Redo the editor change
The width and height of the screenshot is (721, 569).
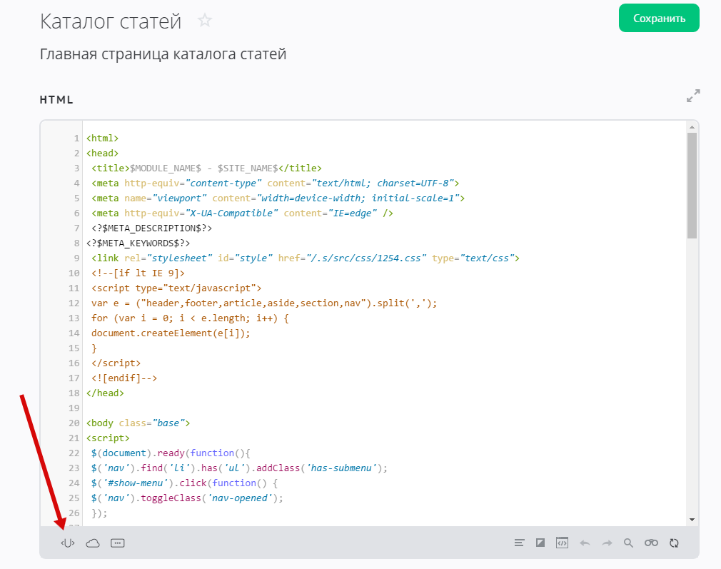click(x=607, y=543)
